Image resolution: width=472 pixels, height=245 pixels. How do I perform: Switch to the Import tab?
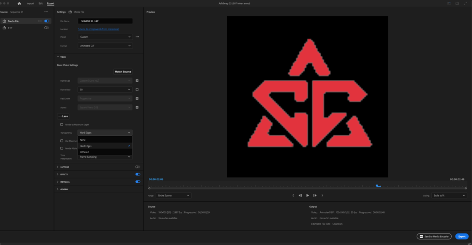tap(30, 3)
